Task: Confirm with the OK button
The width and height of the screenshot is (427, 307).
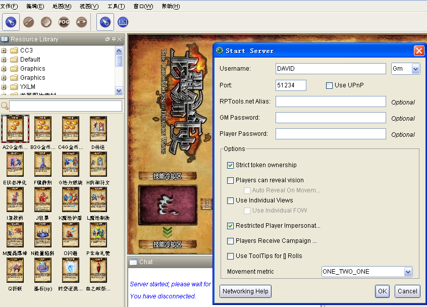Action: click(x=383, y=291)
